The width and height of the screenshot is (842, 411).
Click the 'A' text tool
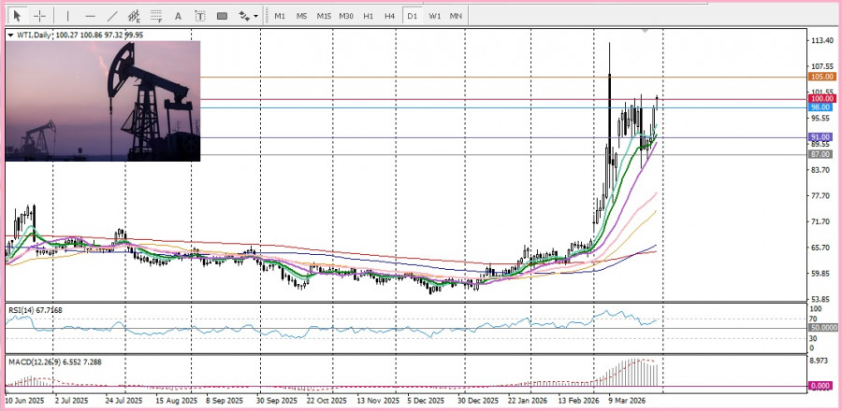coord(179,16)
